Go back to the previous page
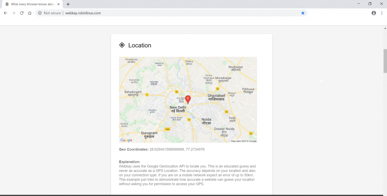 pos(5,13)
